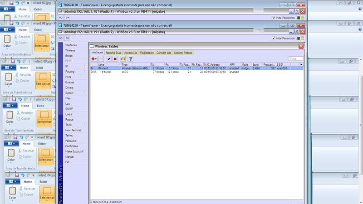Click the blue checkmark Enable button
Image resolution: width=363 pixels, height=204 pixels.
(x=109, y=59)
